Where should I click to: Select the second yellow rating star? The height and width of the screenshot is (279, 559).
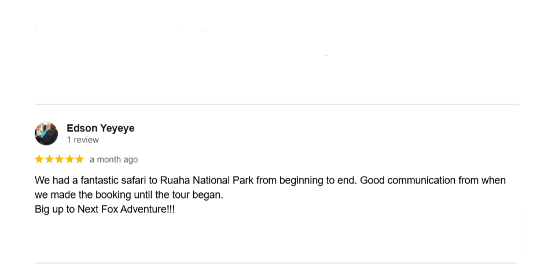tap(49, 159)
